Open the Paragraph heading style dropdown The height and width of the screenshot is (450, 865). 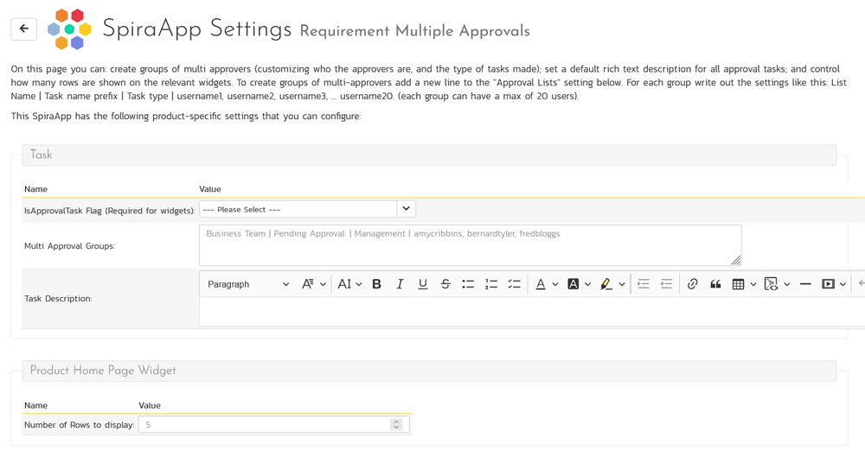[x=248, y=284]
